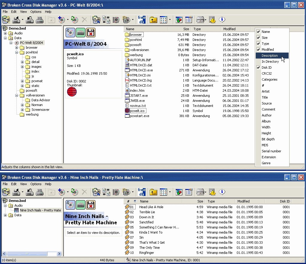
Task: Click the info bubble icon in Nine Inch Nails window
Action: [222, 192]
